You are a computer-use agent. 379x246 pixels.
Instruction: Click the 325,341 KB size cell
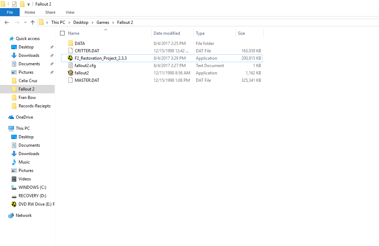pyautogui.click(x=251, y=80)
